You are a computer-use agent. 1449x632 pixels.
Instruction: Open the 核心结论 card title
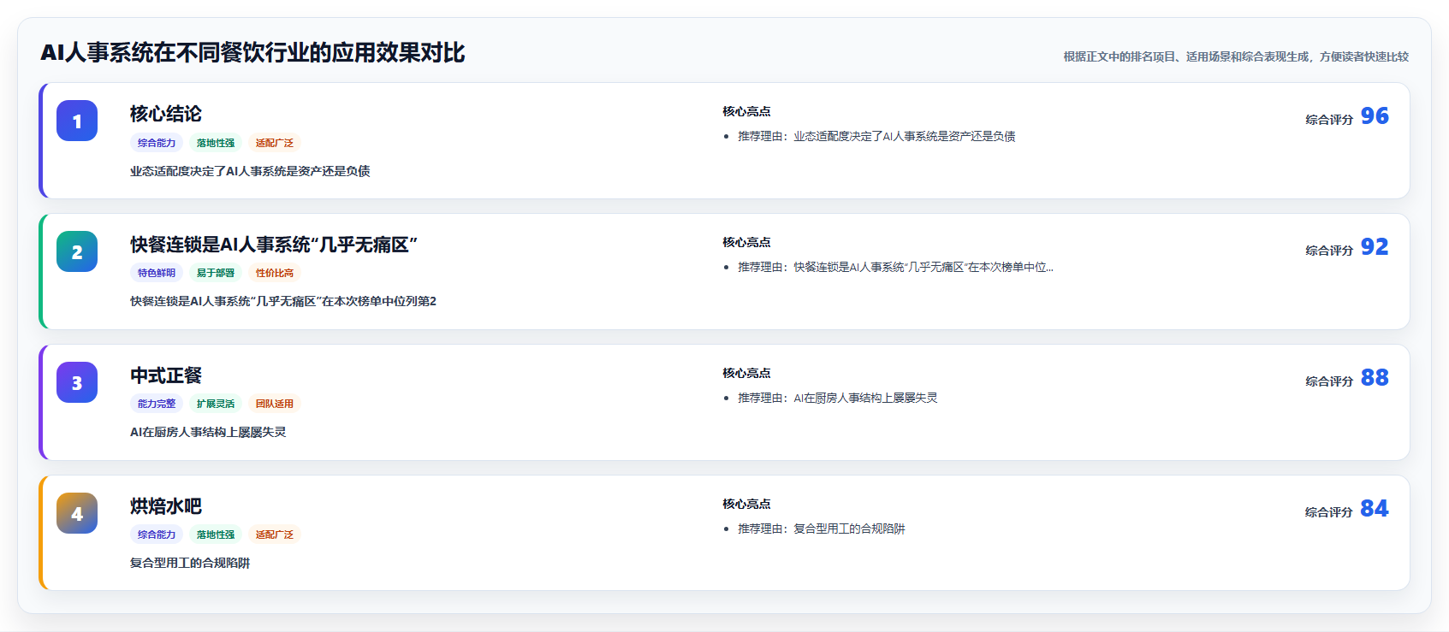point(166,114)
